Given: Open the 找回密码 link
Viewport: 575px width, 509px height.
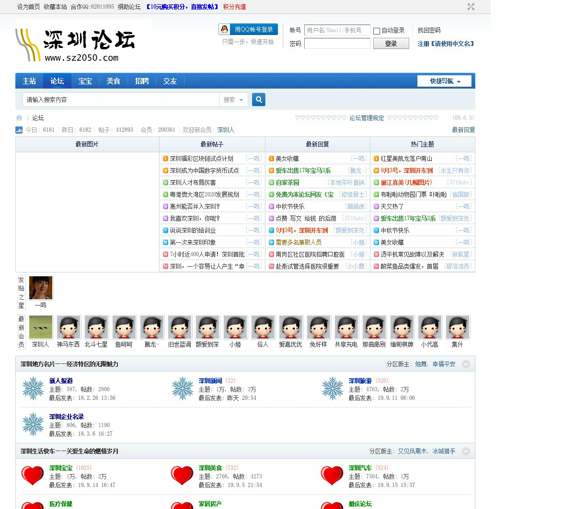Looking at the screenshot, I should [x=429, y=30].
